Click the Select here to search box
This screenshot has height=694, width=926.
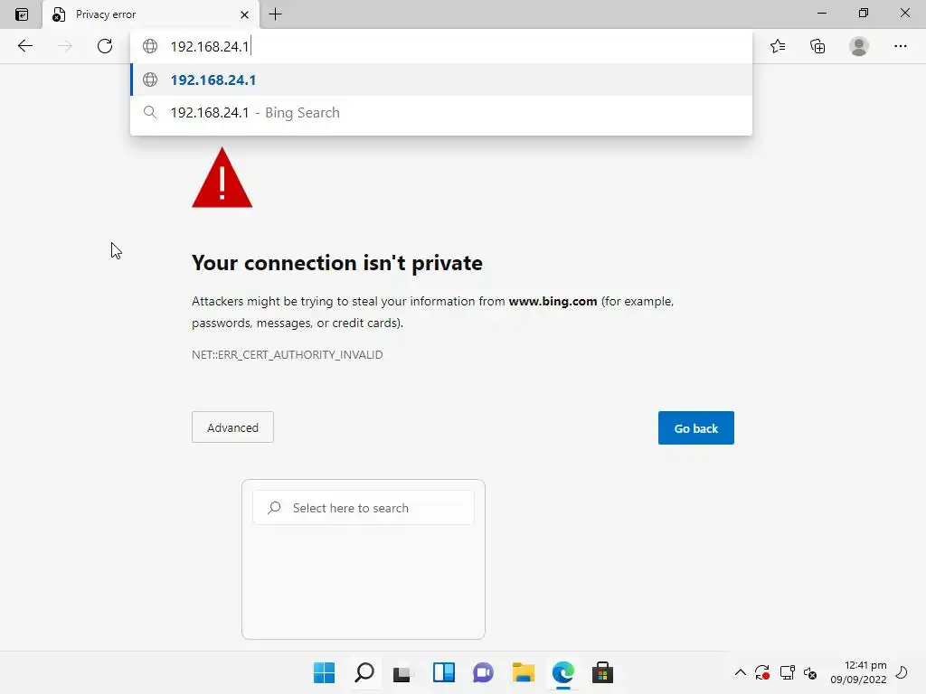pyautogui.click(x=364, y=508)
